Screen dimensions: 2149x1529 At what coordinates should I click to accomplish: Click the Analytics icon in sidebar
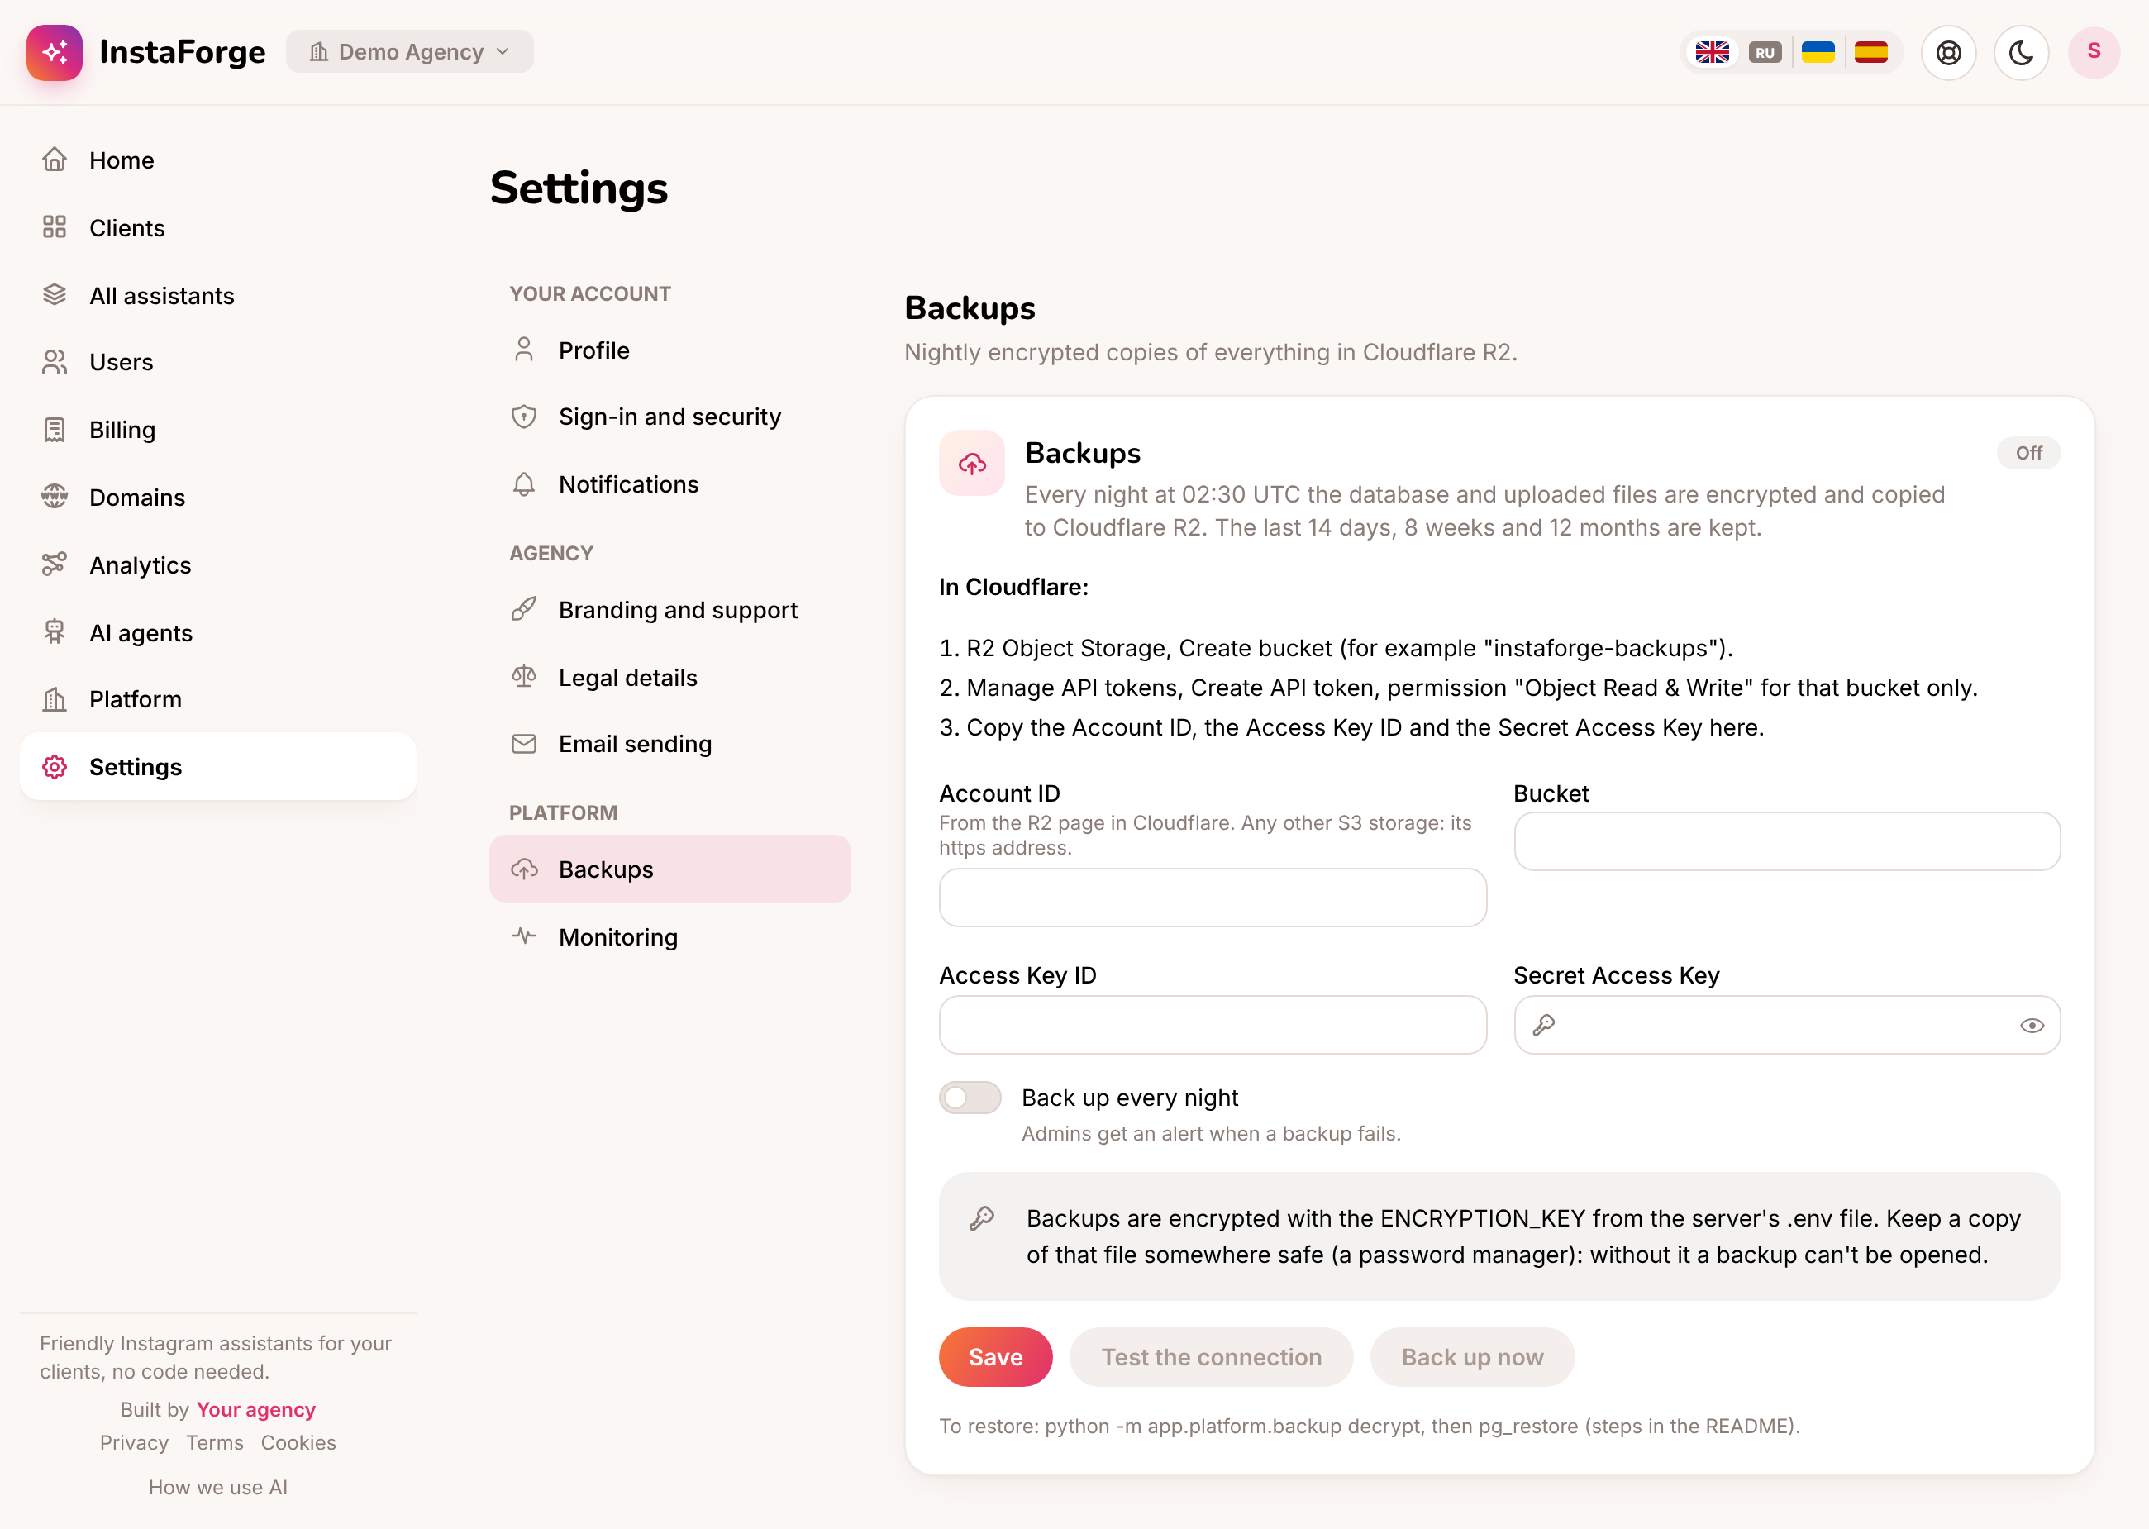55,564
